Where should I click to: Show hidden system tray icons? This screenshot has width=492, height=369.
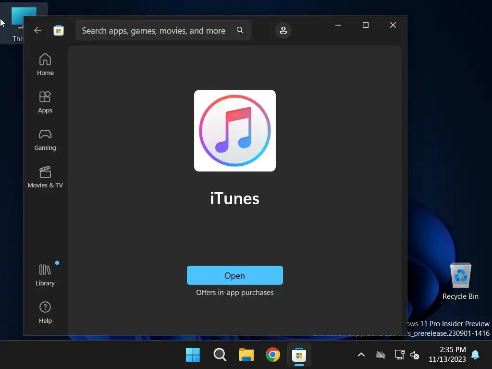361,355
